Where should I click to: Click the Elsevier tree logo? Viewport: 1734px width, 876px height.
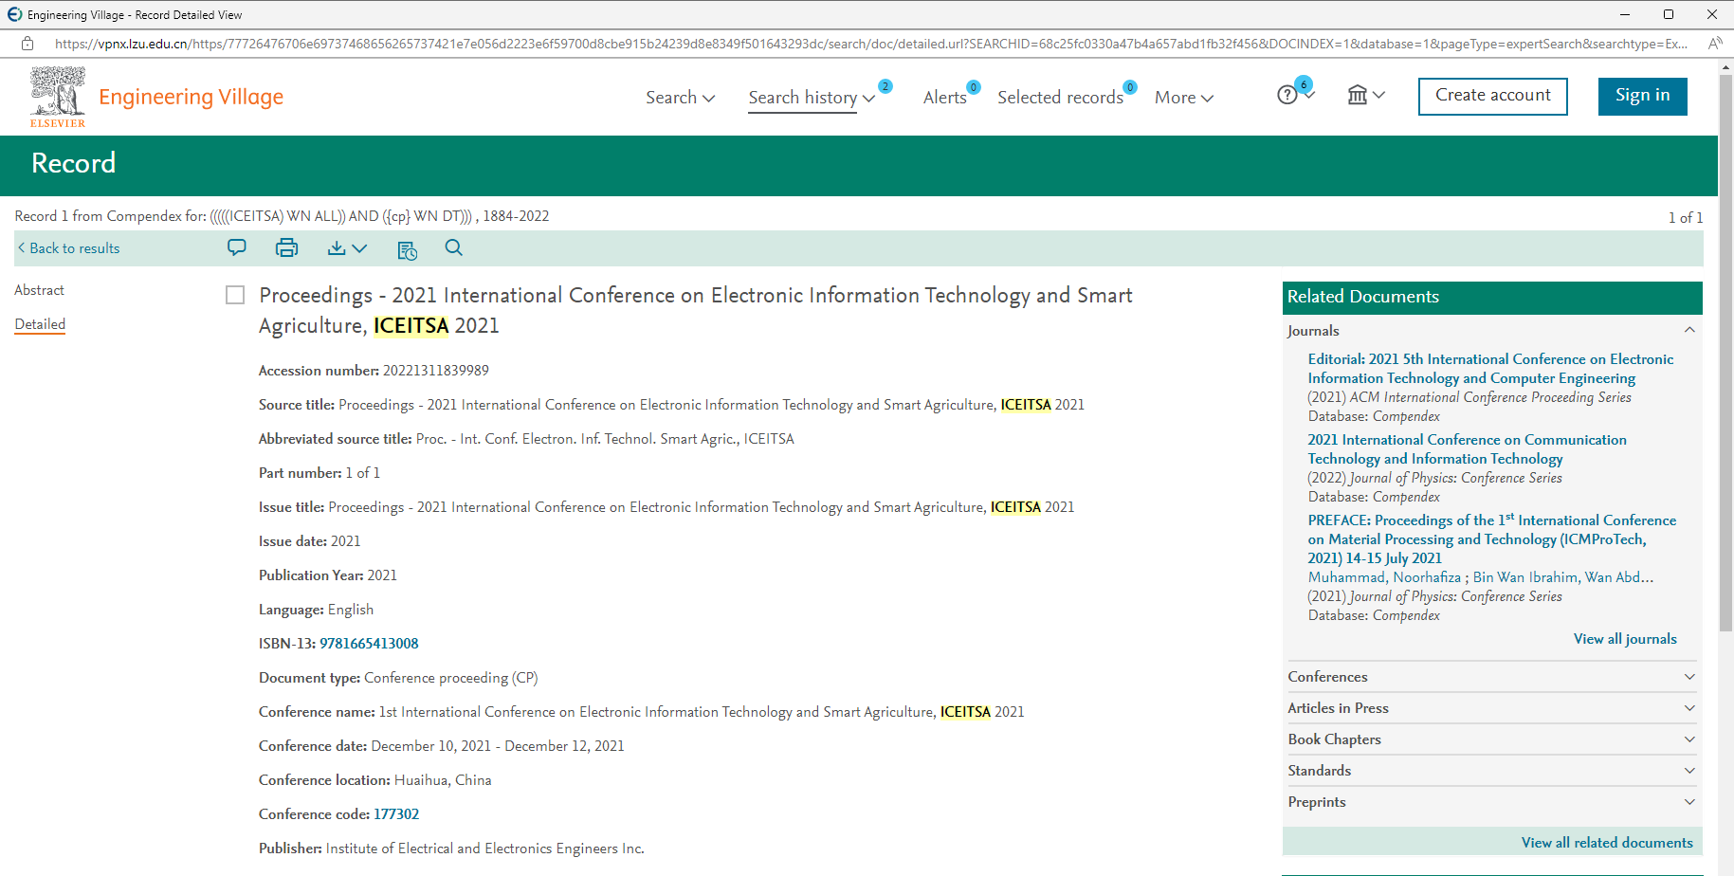[58, 97]
